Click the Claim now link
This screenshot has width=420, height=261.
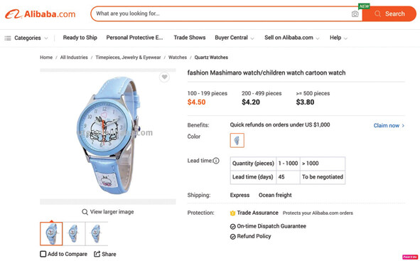389,125
